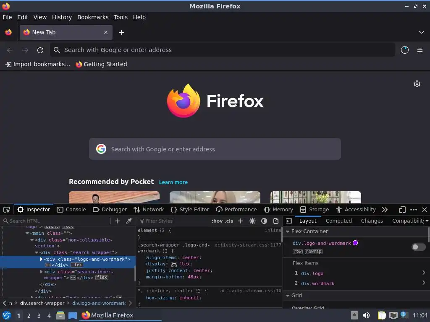The image size is (430, 322).
Task: Collapse the search-wrapper div node
Action: (37, 252)
